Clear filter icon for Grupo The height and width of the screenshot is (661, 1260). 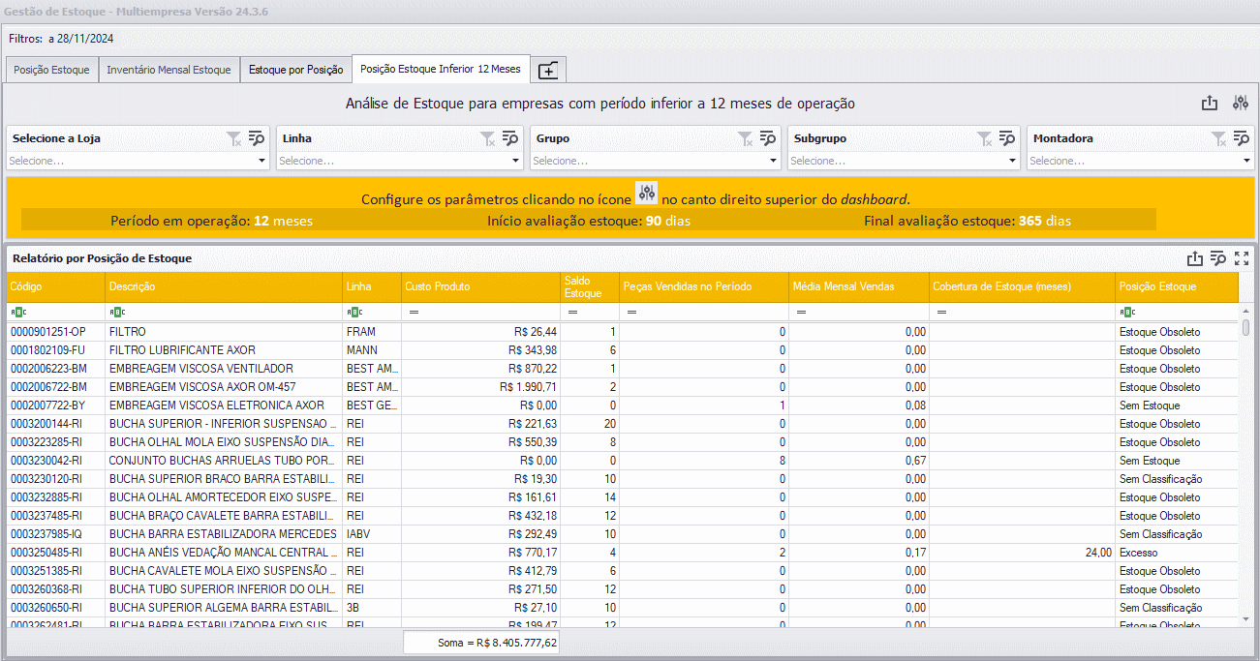click(x=745, y=138)
